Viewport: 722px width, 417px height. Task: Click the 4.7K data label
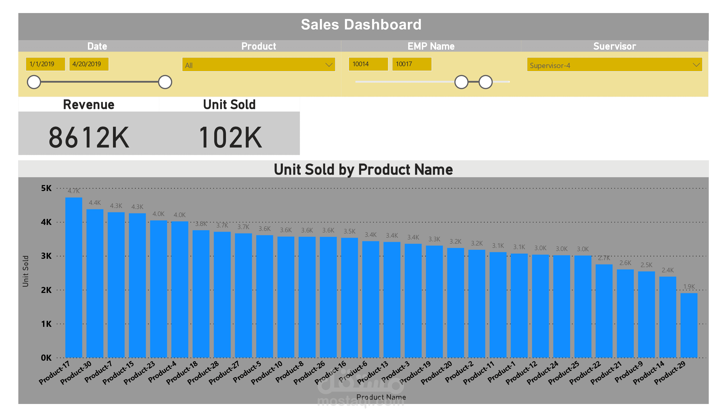[74, 191]
